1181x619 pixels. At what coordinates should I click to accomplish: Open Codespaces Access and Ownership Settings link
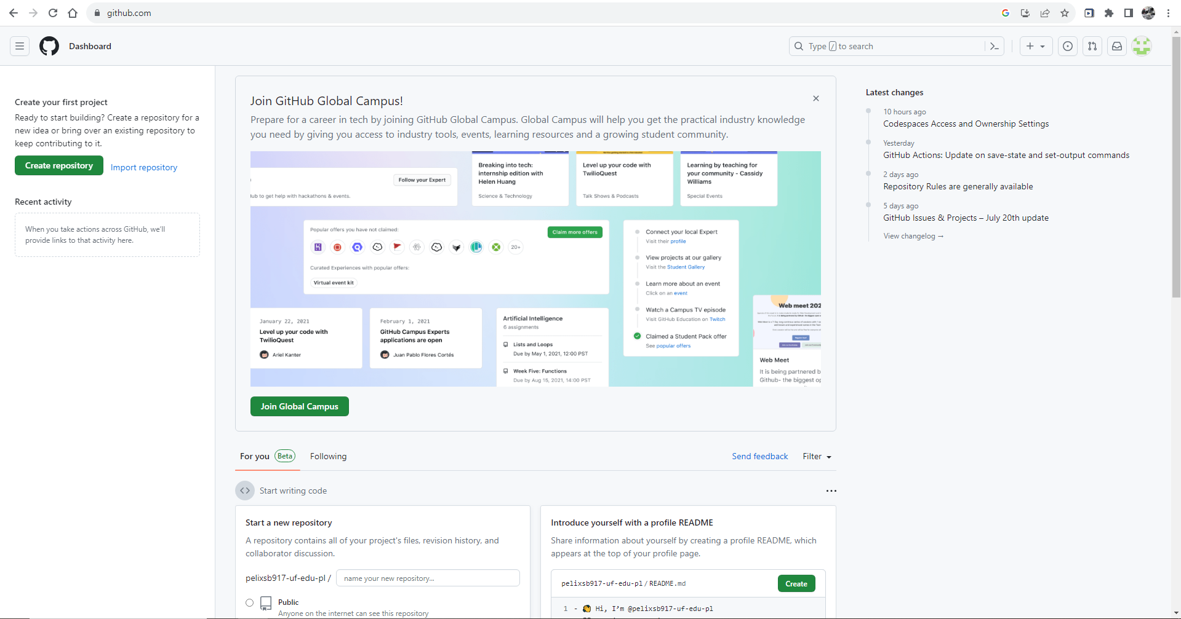pos(966,124)
